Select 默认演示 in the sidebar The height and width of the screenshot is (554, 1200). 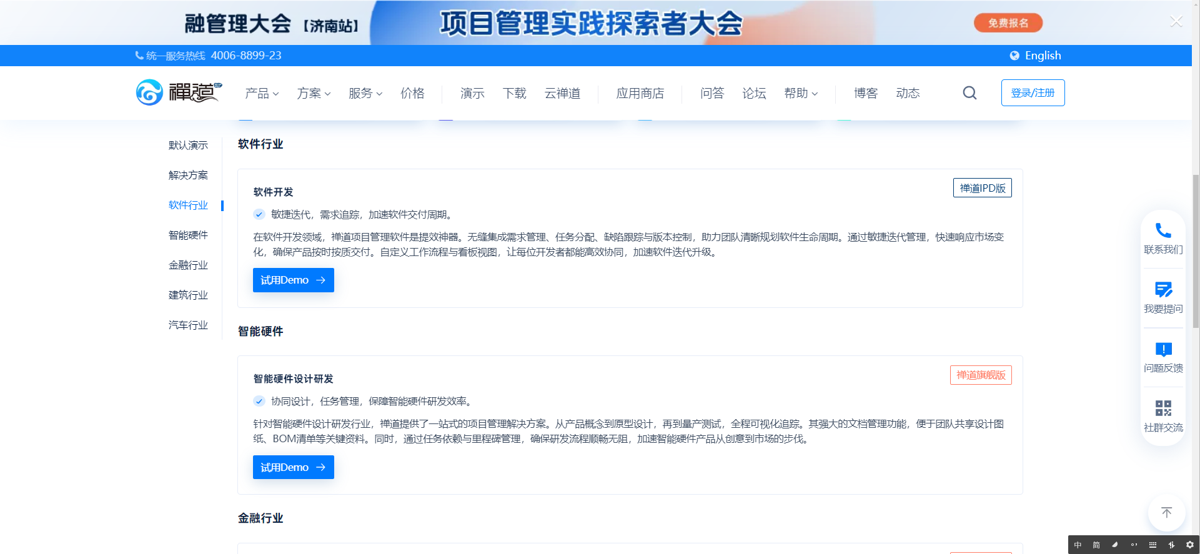pos(188,145)
